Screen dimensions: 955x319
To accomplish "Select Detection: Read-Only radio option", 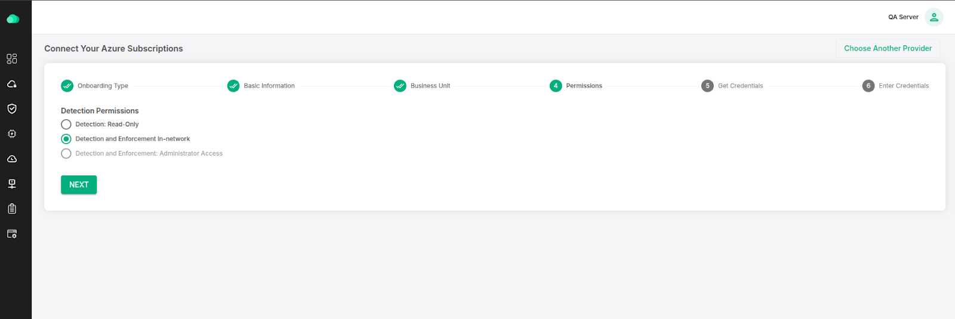I will [66, 125].
